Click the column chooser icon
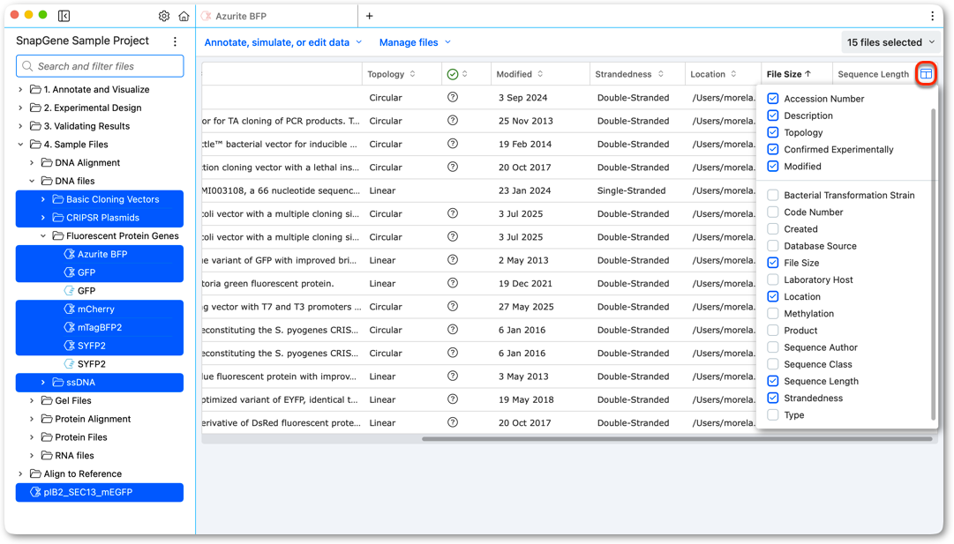This screenshot has width=954, height=544. pyautogui.click(x=926, y=73)
